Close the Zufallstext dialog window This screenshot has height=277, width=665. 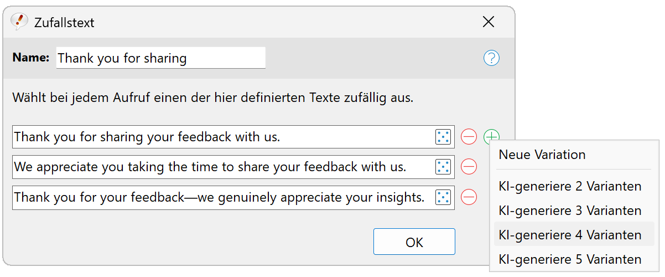pyautogui.click(x=489, y=22)
